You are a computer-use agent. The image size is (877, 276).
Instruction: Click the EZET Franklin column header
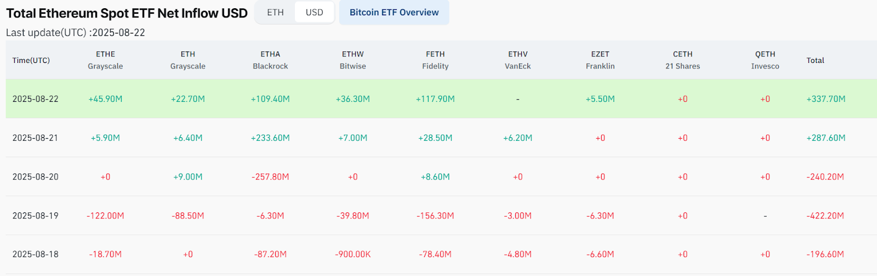(600, 60)
